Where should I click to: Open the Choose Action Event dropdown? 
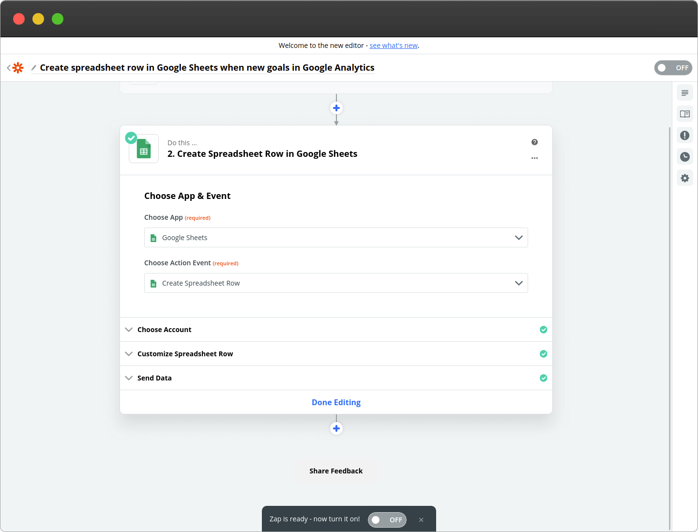click(336, 283)
